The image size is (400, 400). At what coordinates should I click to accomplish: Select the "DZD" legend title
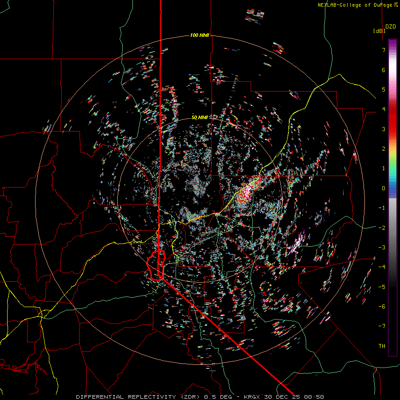pyautogui.click(x=391, y=27)
